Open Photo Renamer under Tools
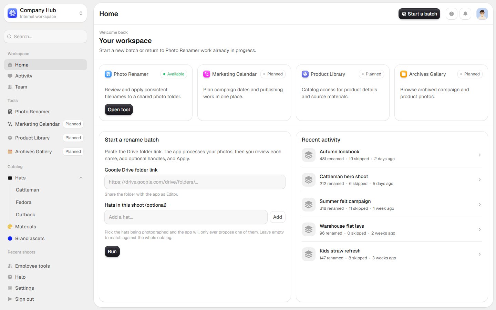This screenshot has width=496, height=310. point(45,112)
